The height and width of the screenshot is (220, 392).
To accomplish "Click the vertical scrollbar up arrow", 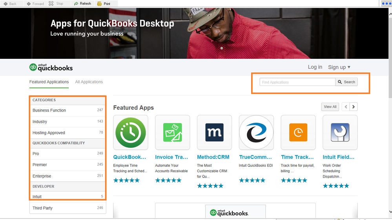I will (x=390, y=14).
